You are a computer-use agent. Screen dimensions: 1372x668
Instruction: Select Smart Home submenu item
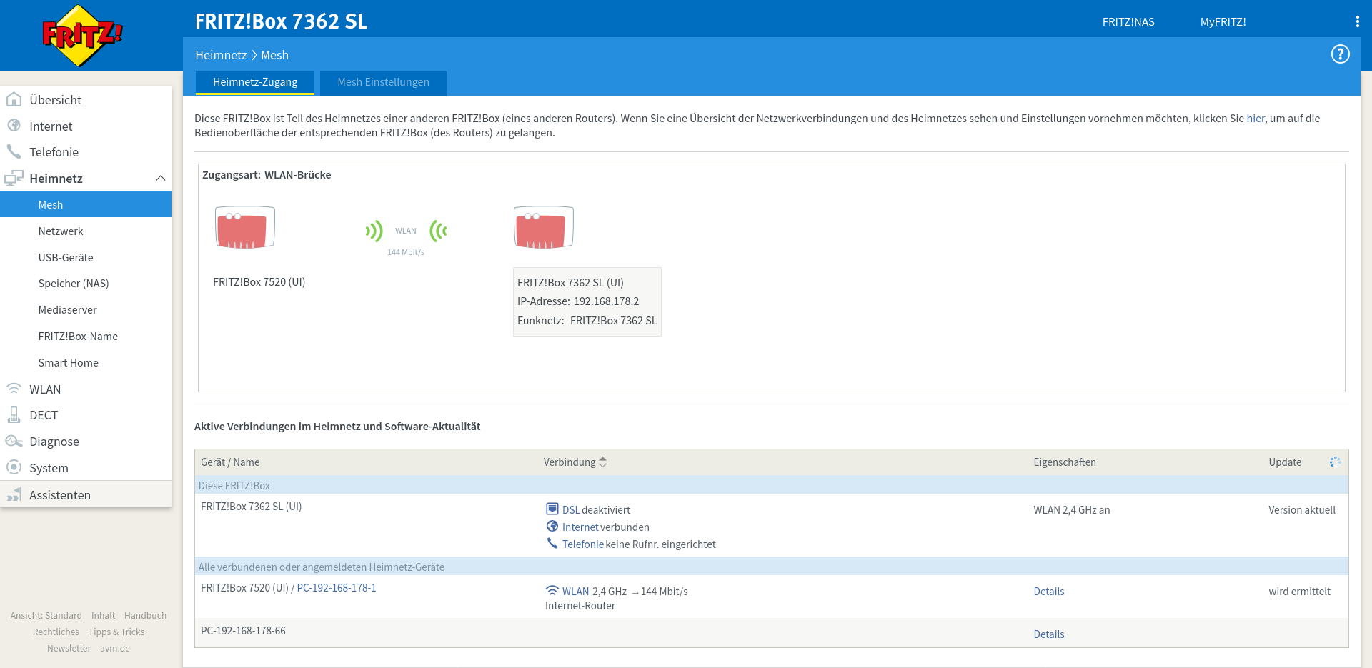(x=86, y=362)
